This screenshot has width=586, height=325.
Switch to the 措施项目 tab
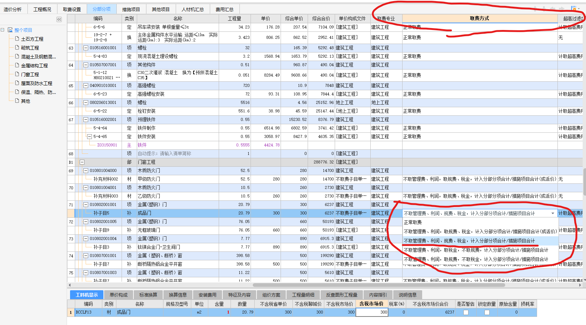point(131,9)
